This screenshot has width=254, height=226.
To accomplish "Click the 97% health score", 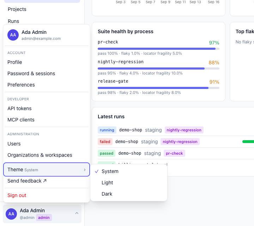I will (214, 43).
